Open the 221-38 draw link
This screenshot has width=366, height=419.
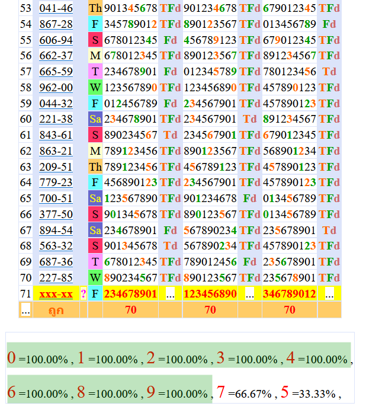[56, 119]
